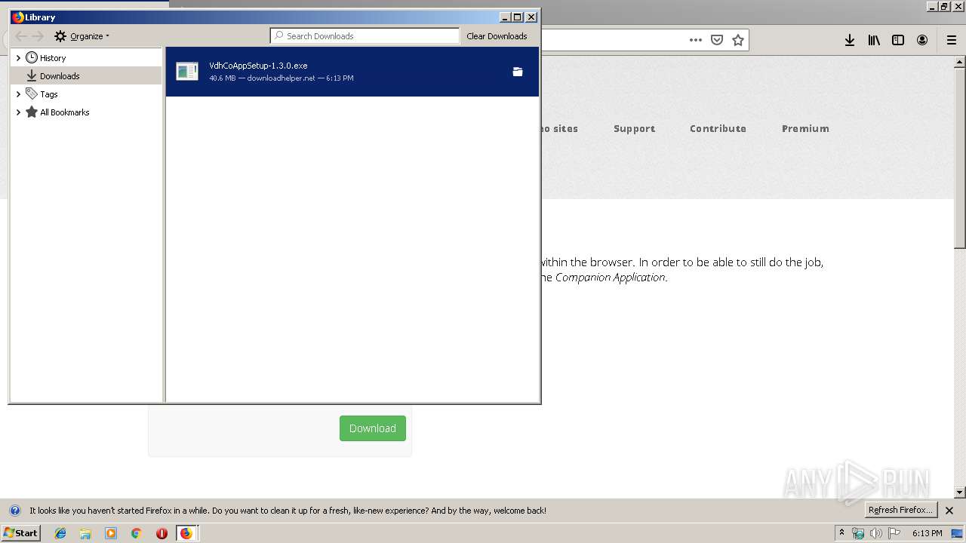The width and height of the screenshot is (966, 543).
Task: Open Windows Explorer folder on taskbar
Action: [x=85, y=533]
